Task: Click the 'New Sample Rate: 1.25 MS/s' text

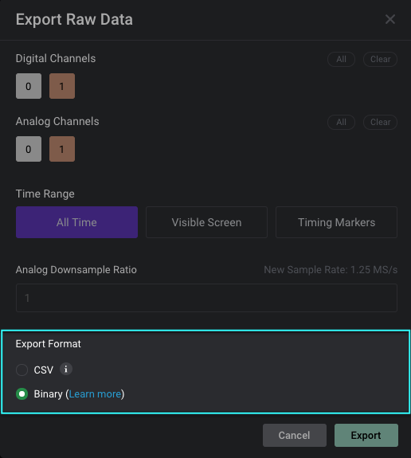Action: [331, 270]
